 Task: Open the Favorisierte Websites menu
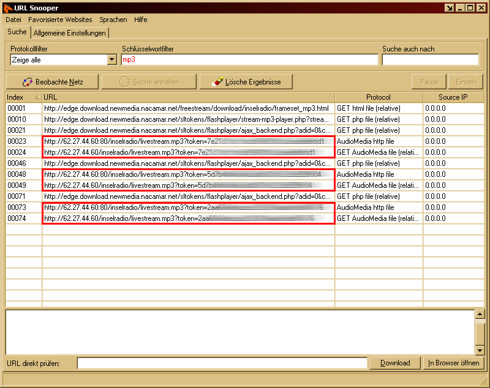pos(60,20)
